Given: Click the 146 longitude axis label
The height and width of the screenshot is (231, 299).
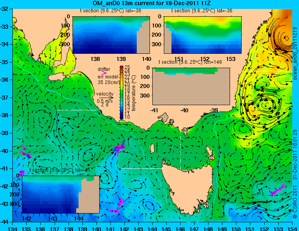Looking at the screenshot, I should [180, 229].
